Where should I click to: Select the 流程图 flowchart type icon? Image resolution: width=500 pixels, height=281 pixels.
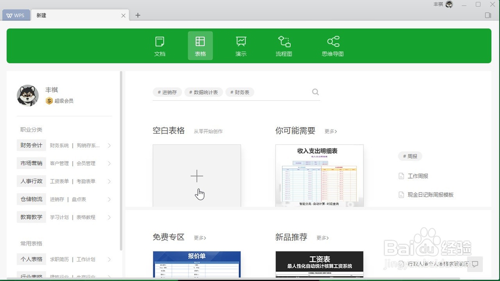click(284, 46)
